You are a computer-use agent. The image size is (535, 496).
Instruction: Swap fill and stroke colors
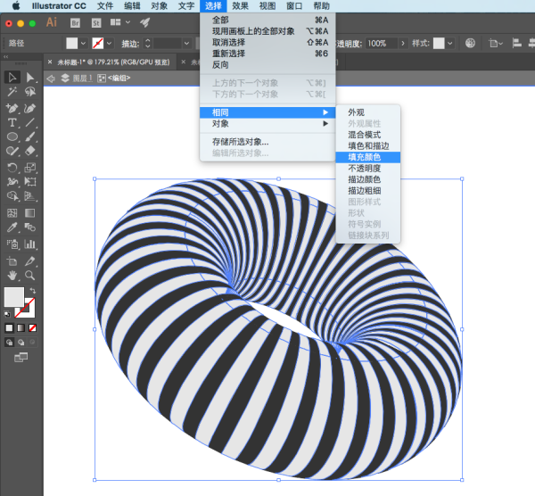click(x=33, y=291)
